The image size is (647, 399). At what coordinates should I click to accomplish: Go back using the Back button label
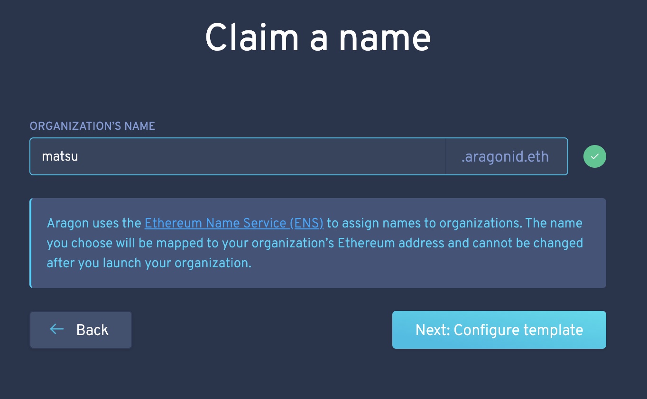tap(92, 330)
